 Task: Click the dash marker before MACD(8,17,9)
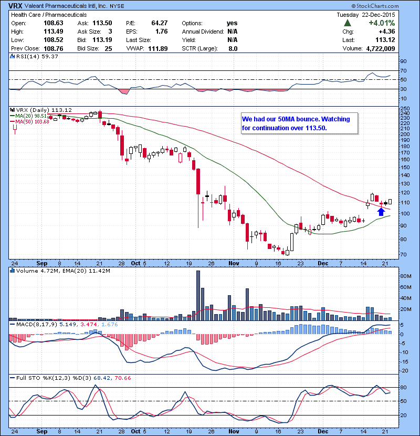[x=12, y=324]
